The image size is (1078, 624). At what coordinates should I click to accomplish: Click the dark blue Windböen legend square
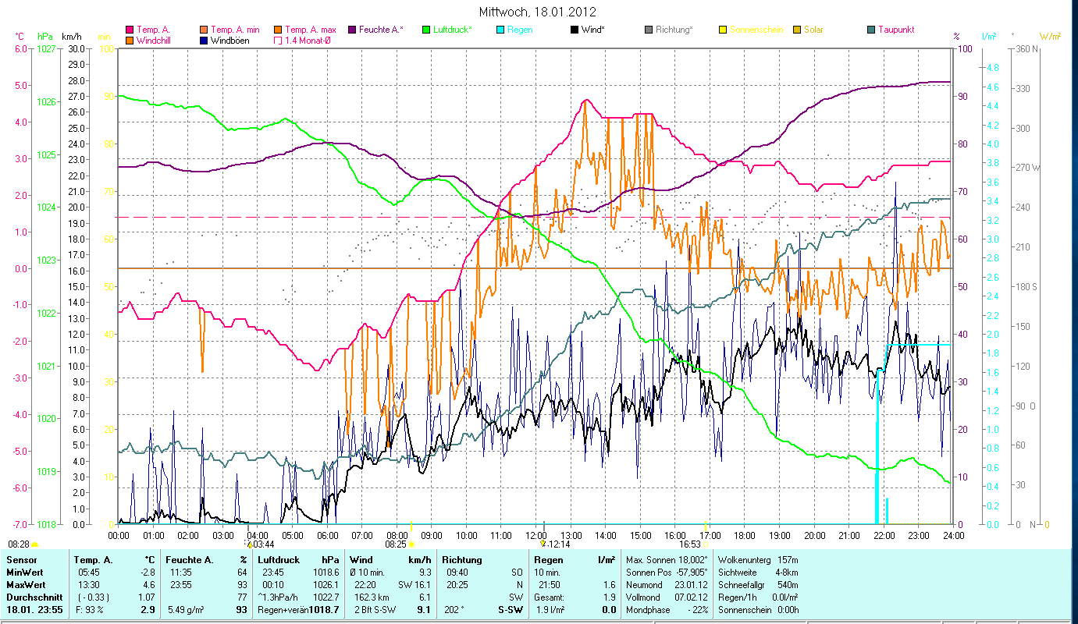click(x=205, y=41)
